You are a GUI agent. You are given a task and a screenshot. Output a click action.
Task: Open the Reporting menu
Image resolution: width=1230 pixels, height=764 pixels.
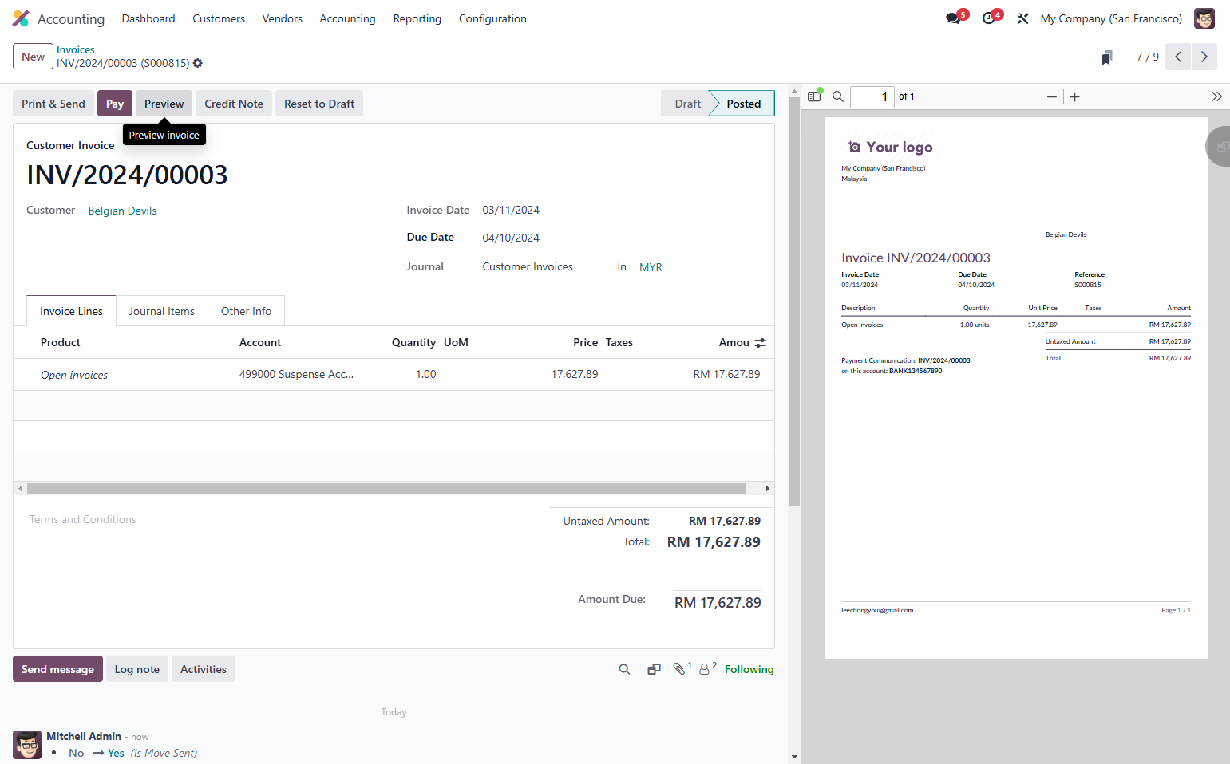coord(417,18)
